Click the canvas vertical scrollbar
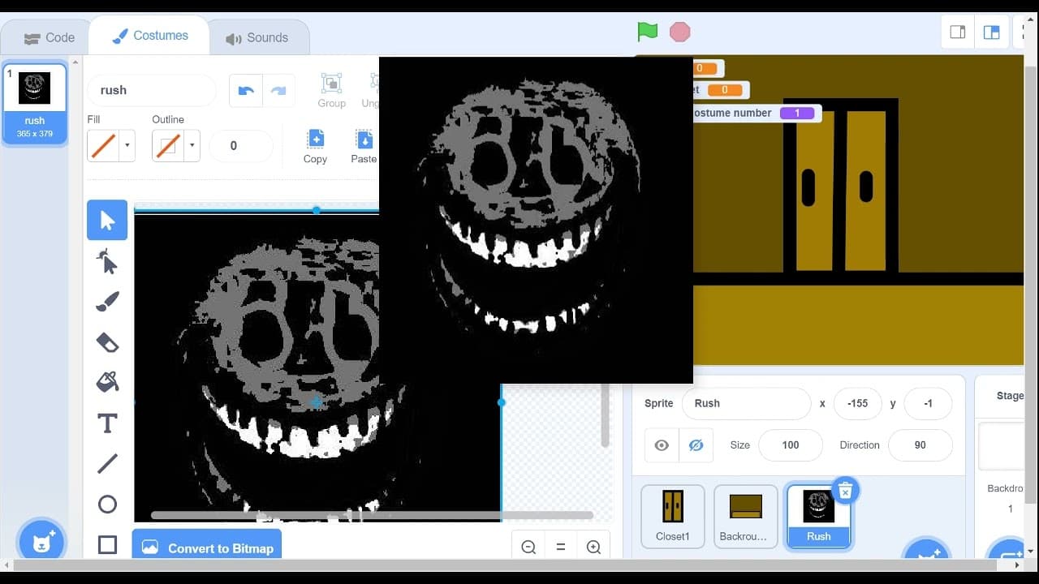The image size is (1039, 584). tap(606, 414)
